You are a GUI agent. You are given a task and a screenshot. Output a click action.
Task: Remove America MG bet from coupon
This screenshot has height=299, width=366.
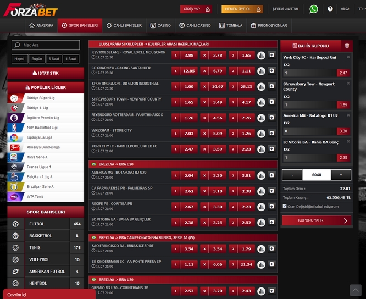[348, 115]
